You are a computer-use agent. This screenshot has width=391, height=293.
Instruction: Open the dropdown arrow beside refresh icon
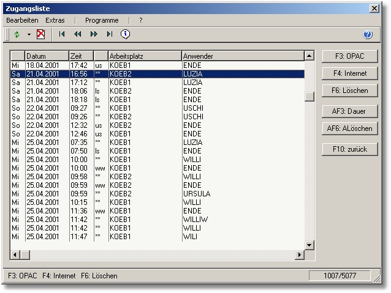pos(28,35)
